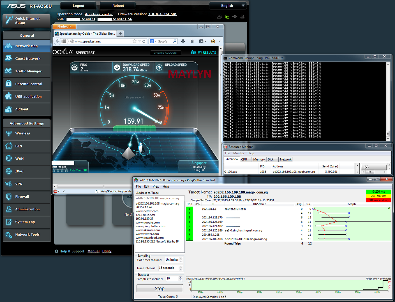Click Logout button on router page

pos(78,6)
